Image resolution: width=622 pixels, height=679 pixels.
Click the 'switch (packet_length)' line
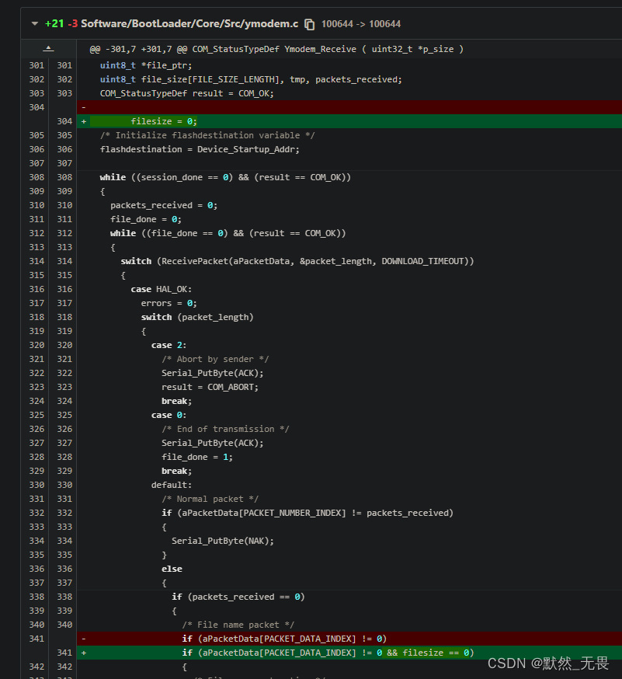(197, 317)
